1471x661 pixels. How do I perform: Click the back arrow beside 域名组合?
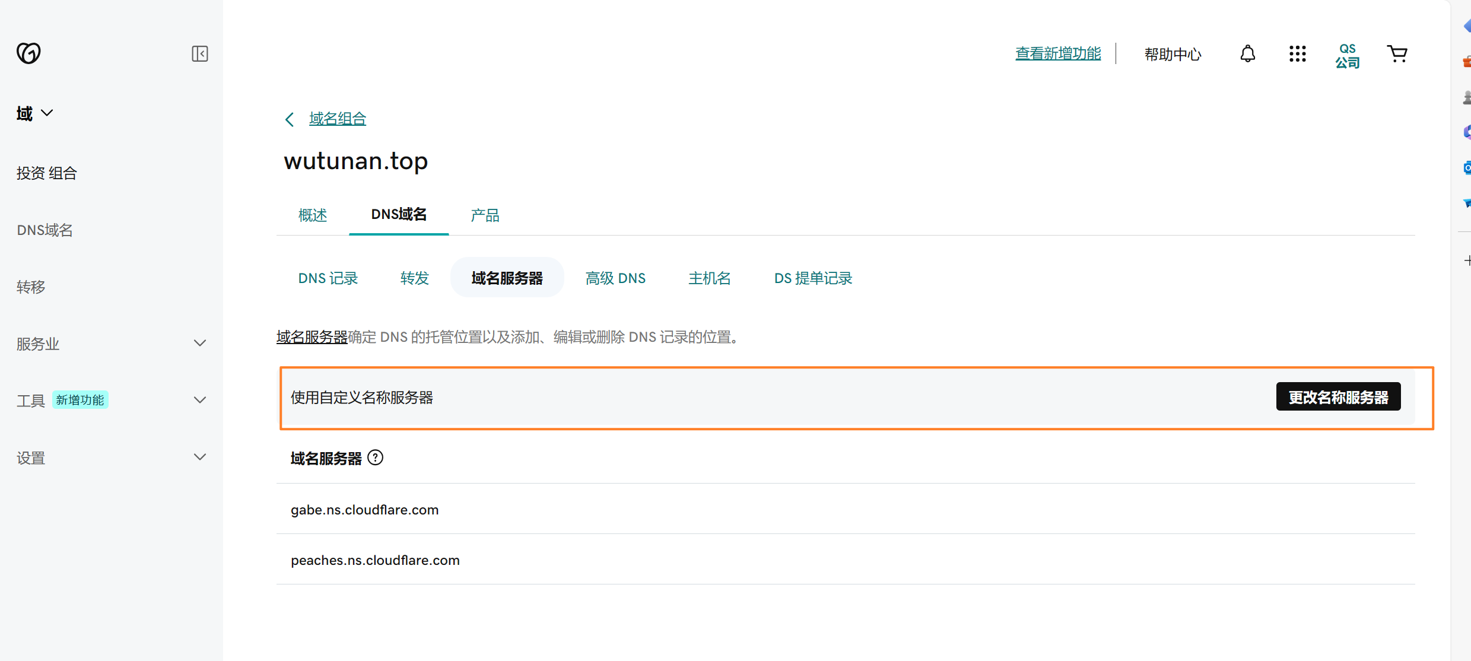(290, 119)
